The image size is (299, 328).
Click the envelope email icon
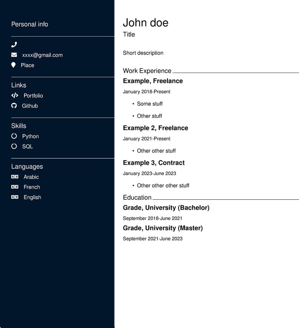14,55
